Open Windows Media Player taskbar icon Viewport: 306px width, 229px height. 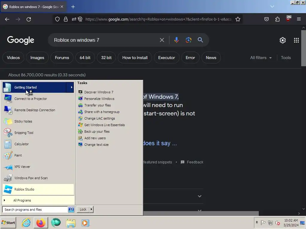(x=85, y=223)
